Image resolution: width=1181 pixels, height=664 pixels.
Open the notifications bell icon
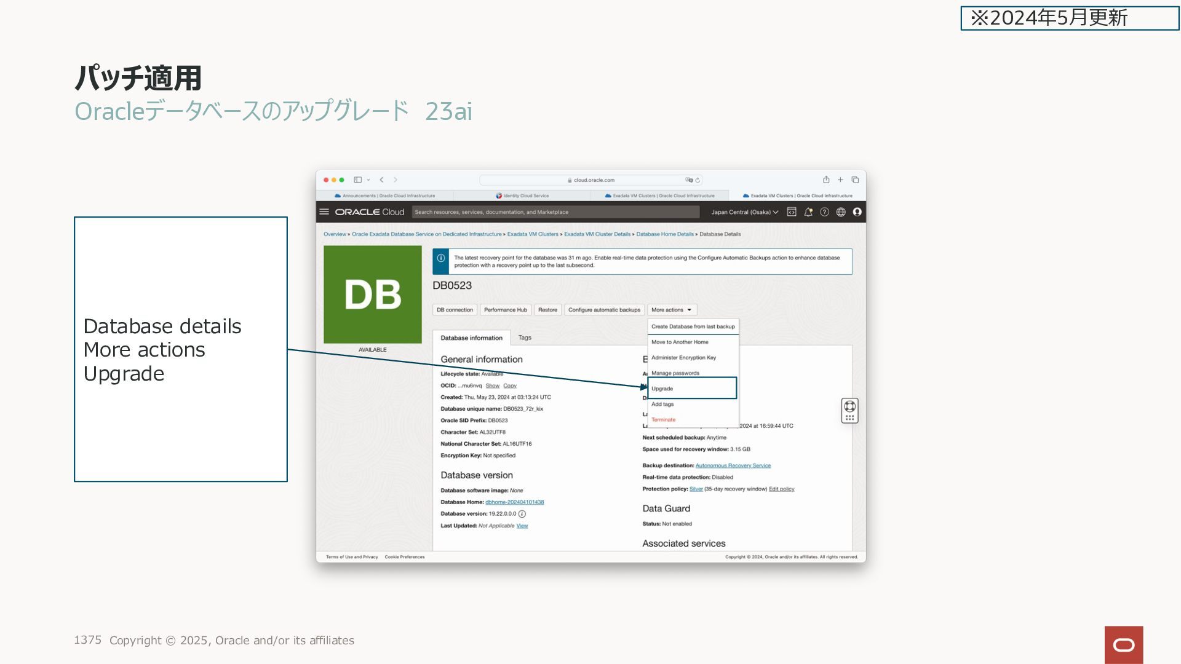(x=808, y=212)
